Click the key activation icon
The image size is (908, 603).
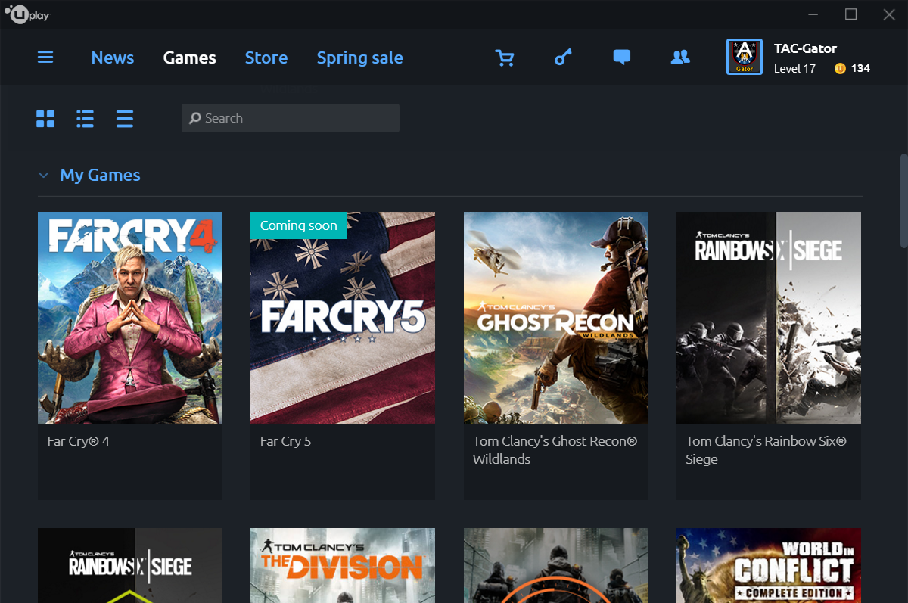(x=563, y=58)
